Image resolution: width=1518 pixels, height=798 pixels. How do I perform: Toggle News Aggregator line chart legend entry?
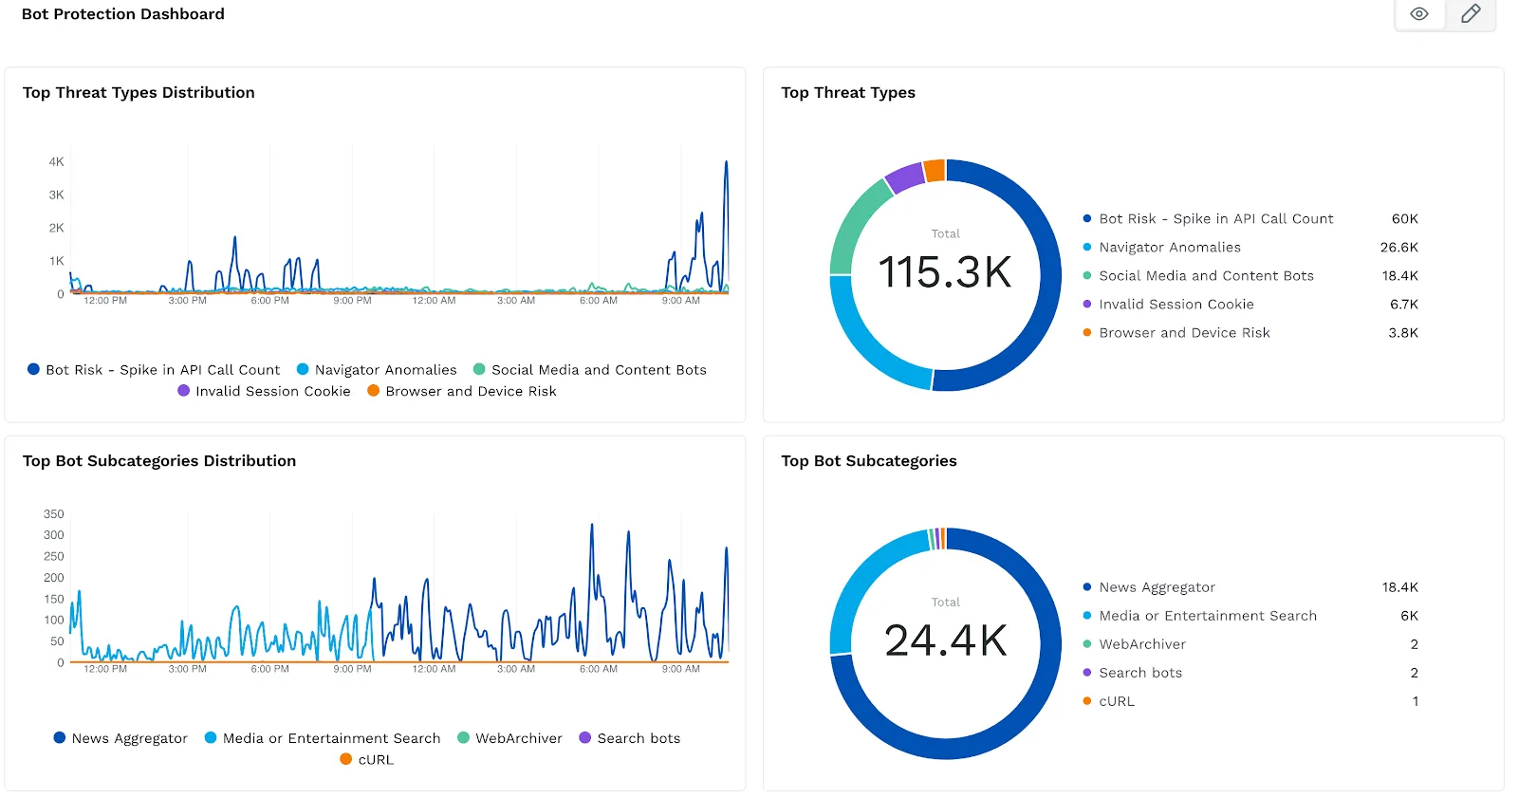click(120, 738)
